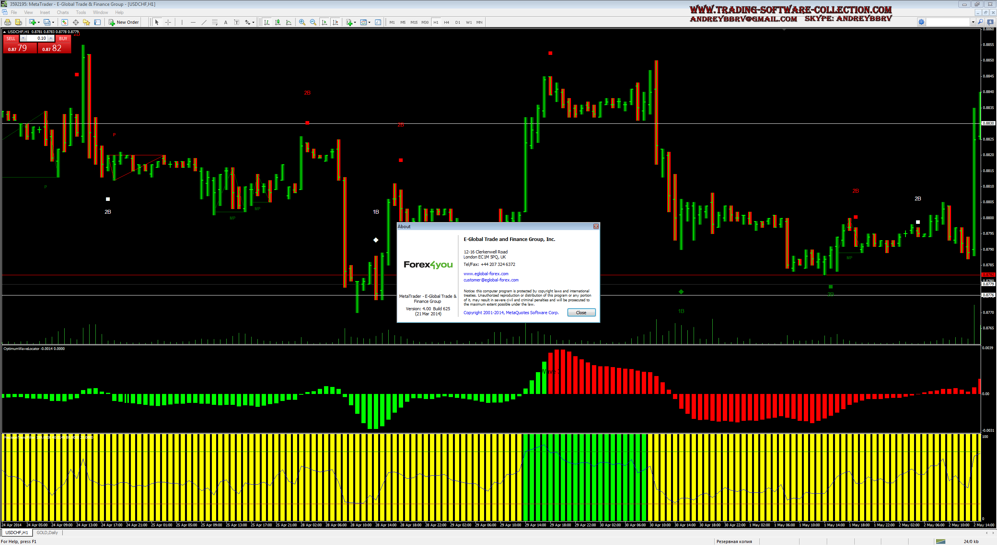Screen dimensions: 997x545
Task: Select the trendline drawing tool
Action: click(204, 22)
